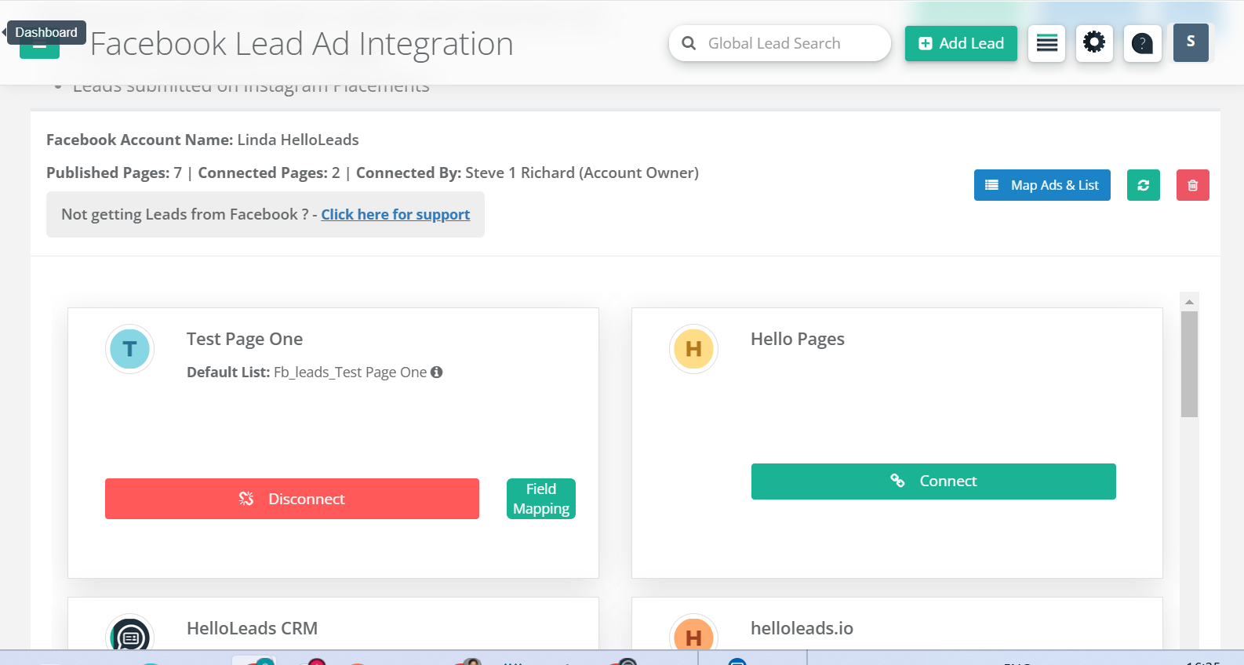Click the Hello Pages title
The image size is (1244, 665).
pos(798,339)
